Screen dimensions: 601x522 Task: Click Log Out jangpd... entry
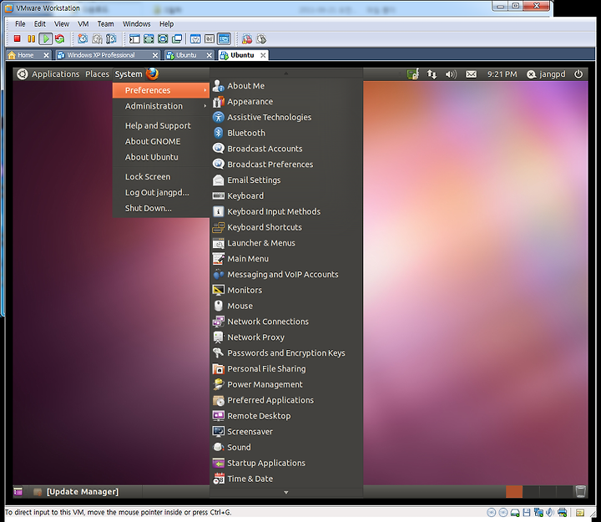[161, 193]
